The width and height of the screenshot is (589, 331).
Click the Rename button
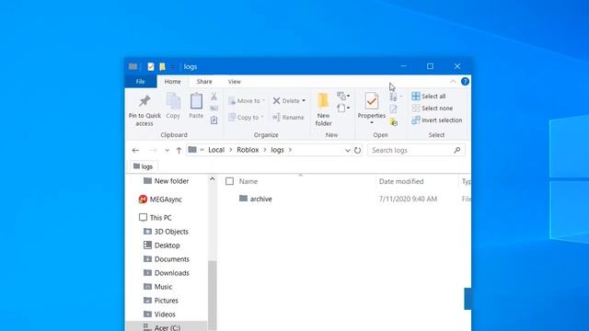pyautogui.click(x=288, y=118)
